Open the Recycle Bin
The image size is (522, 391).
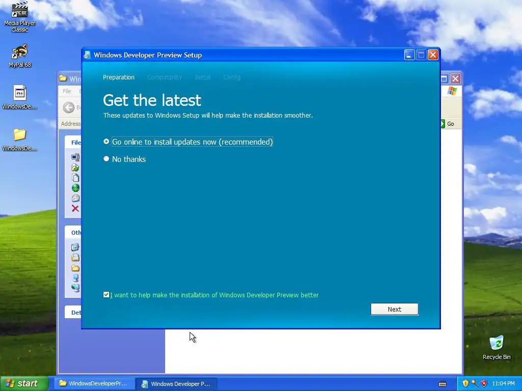point(497,347)
